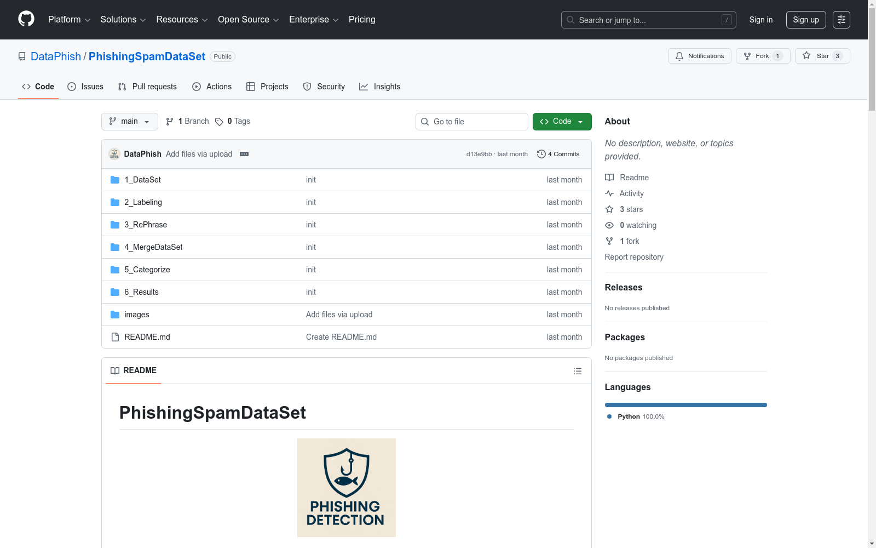876x548 pixels.
Task: Click the 2_Labeling folder icon
Action: point(115,202)
